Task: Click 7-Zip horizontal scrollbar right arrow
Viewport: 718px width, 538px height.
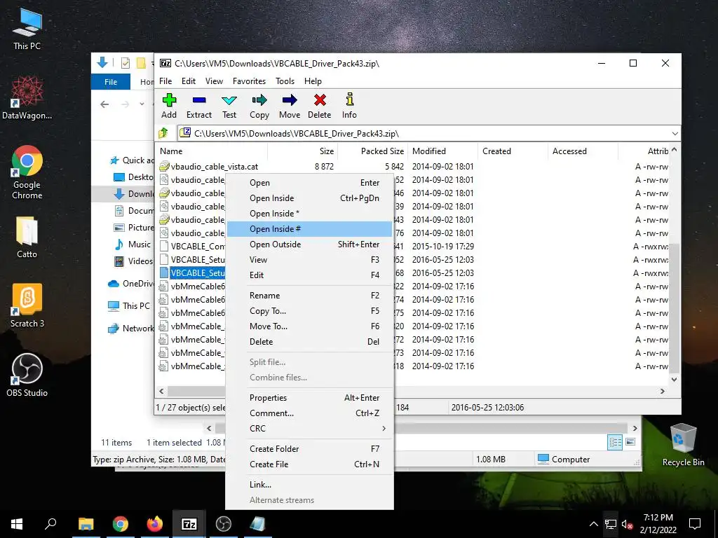Action: [x=662, y=391]
